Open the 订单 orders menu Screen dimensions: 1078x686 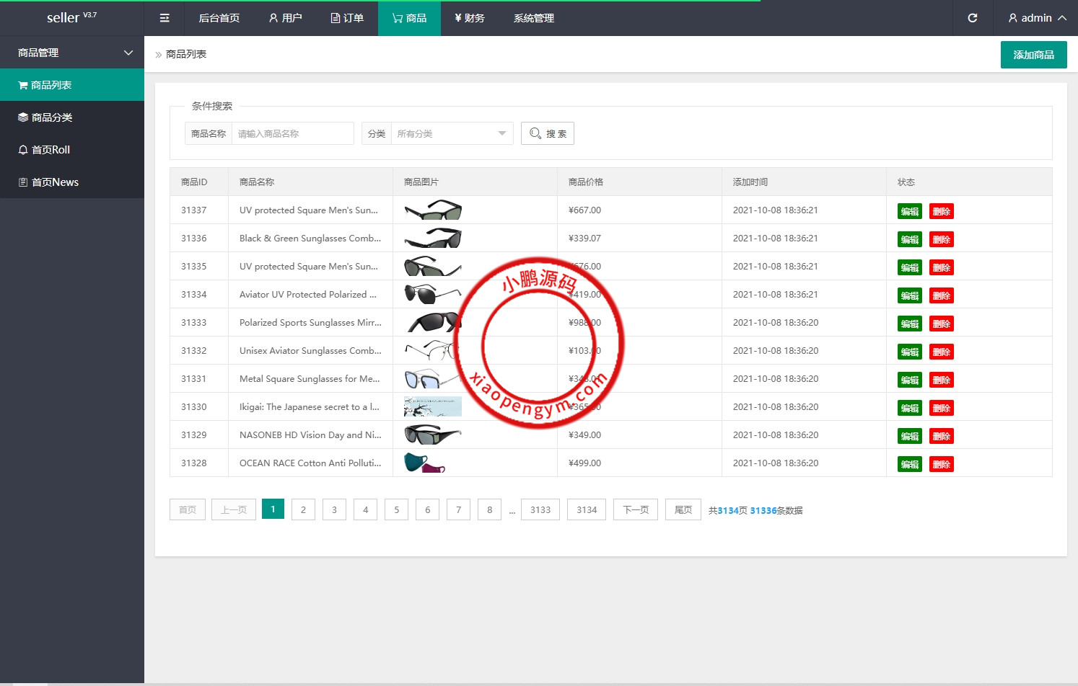(x=347, y=18)
